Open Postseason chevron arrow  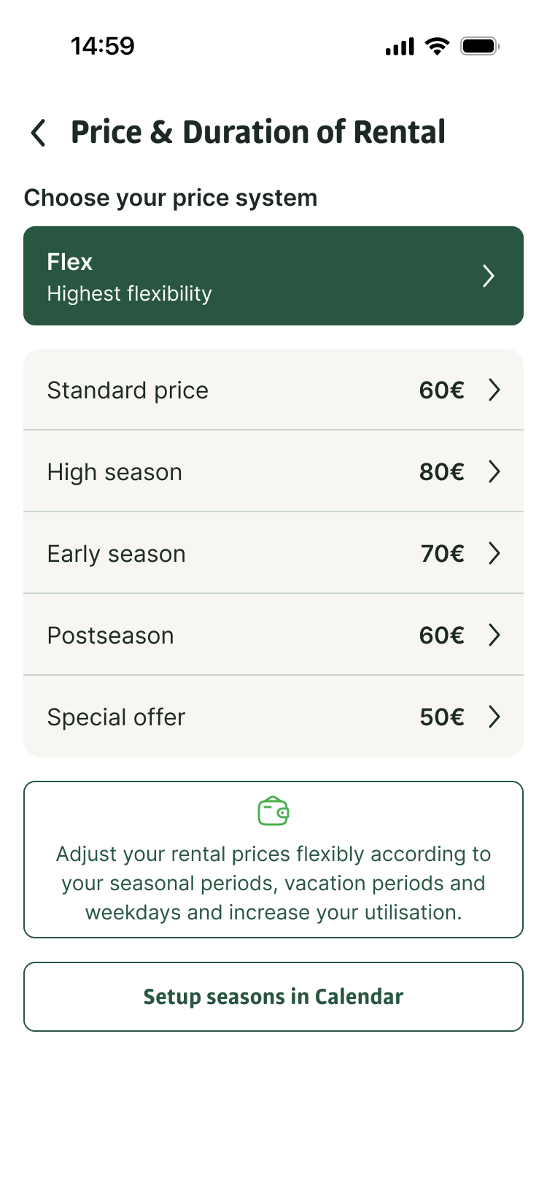[494, 636]
